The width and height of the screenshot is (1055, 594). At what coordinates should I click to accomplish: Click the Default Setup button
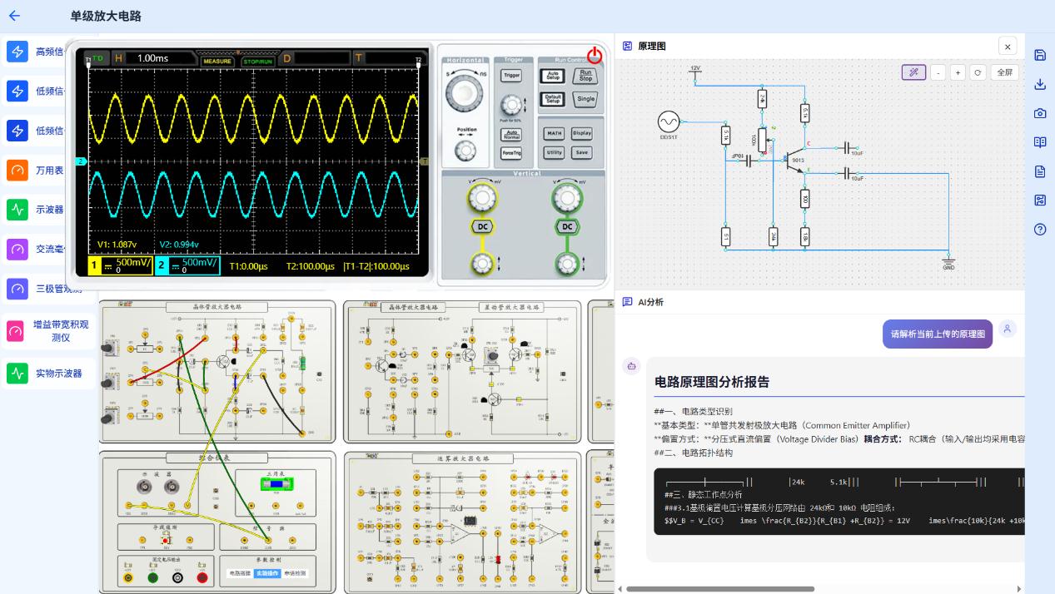[553, 98]
